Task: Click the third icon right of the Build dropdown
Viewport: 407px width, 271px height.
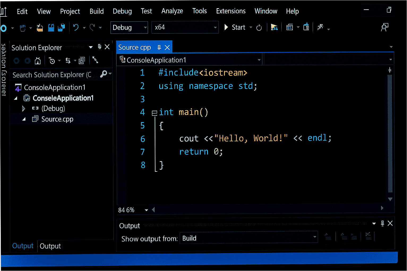Action: (354, 236)
